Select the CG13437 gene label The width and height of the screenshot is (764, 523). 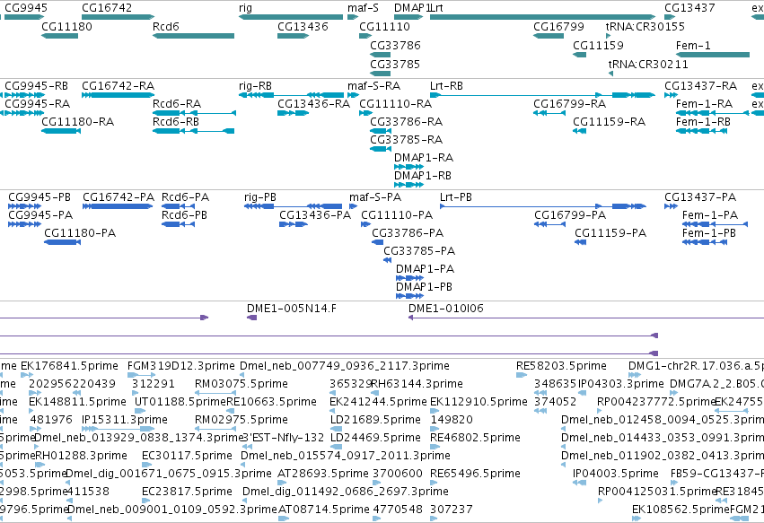pyautogui.click(x=689, y=8)
